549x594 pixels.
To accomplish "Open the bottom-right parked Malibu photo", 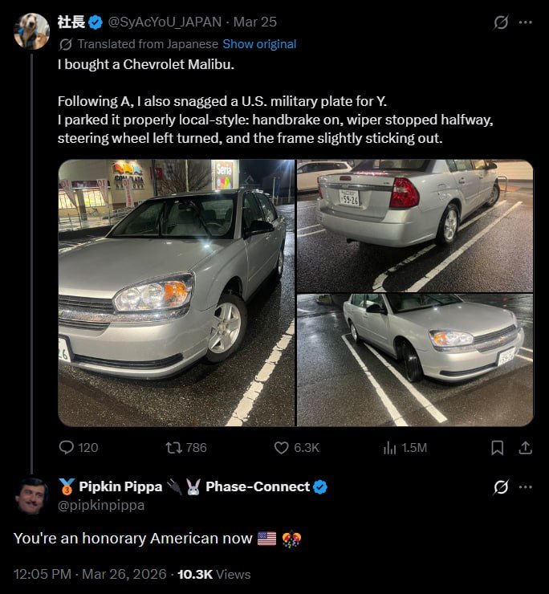I will (x=415, y=360).
